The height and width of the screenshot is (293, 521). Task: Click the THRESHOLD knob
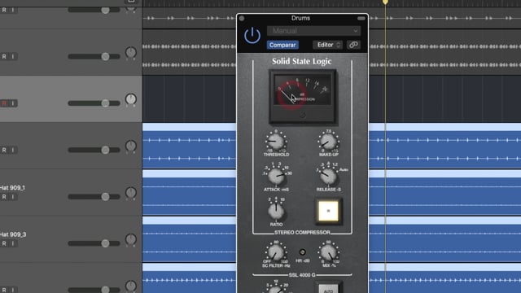pyautogui.click(x=276, y=142)
